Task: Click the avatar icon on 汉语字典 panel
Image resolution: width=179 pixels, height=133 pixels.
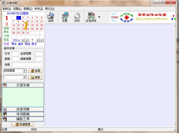Action: tap(5, 85)
